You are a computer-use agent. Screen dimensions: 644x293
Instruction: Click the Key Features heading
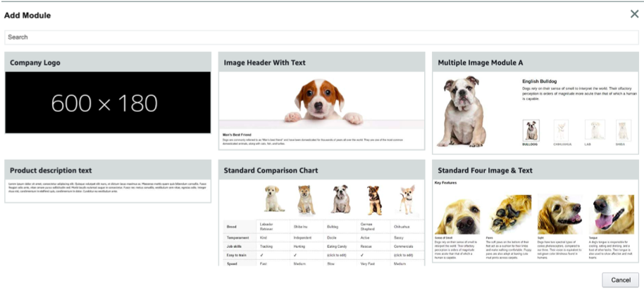click(x=445, y=182)
